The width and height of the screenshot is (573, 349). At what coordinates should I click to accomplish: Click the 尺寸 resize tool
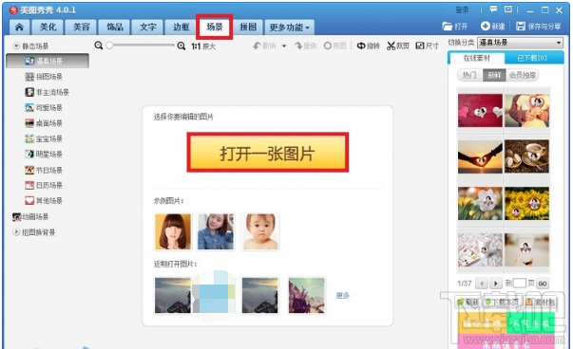428,46
